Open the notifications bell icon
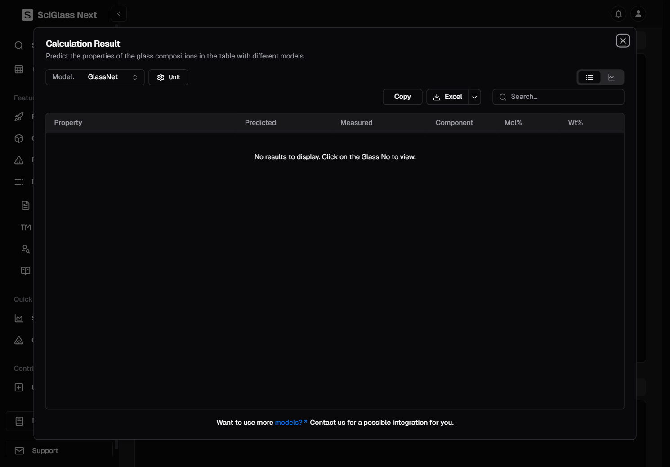670x467 pixels. (x=618, y=14)
